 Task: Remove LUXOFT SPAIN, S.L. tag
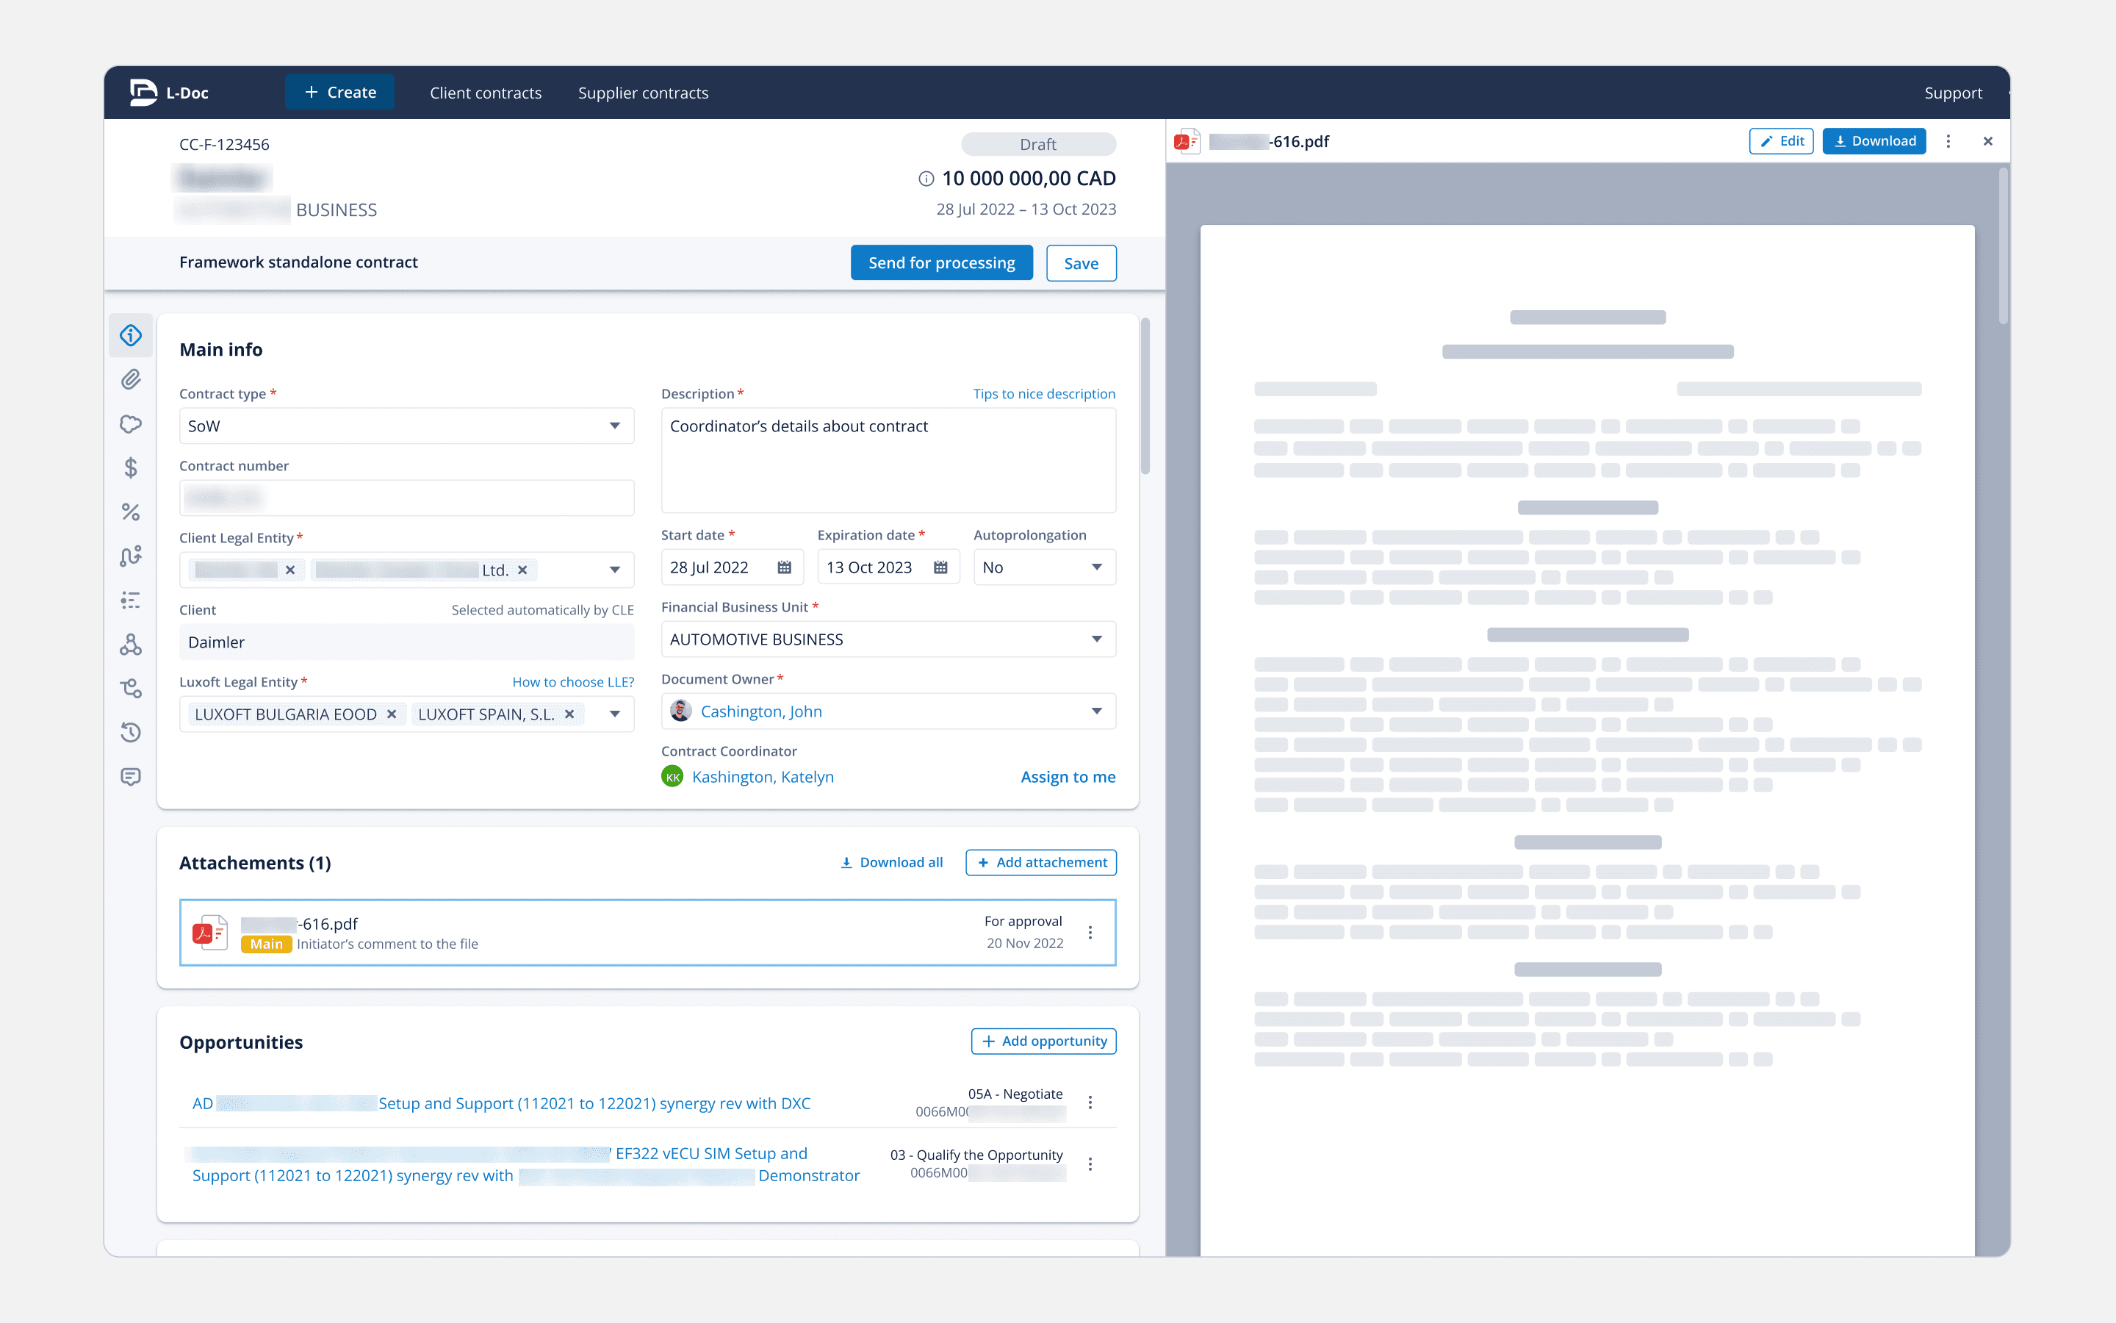coord(569,714)
